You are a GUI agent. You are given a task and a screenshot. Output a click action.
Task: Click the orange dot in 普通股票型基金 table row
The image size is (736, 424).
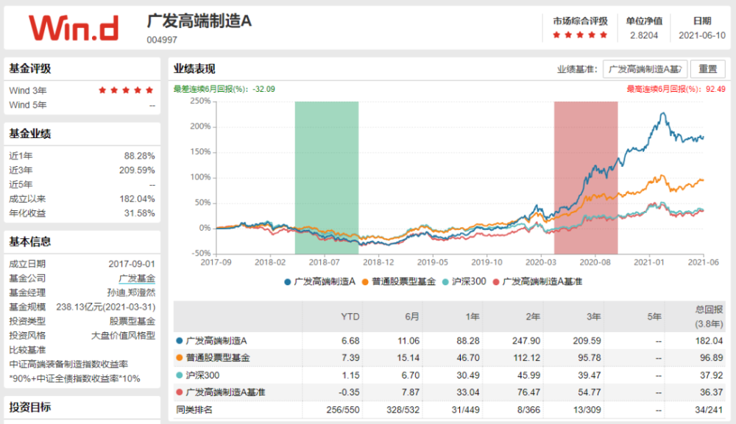tap(179, 358)
